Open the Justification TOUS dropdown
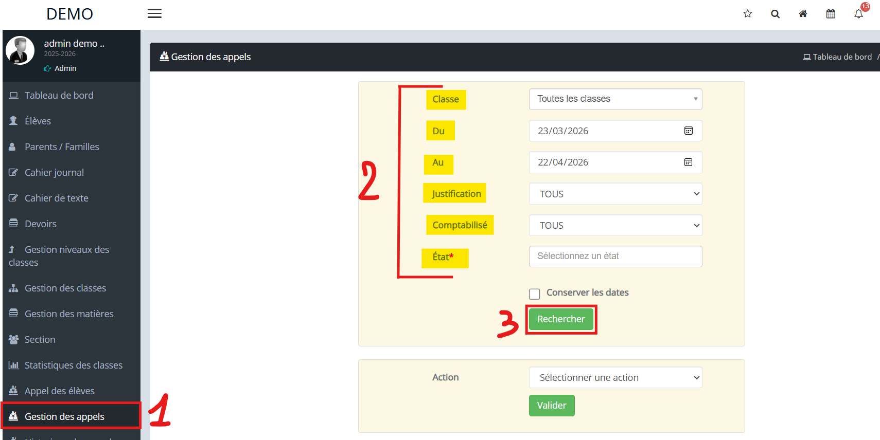The width and height of the screenshot is (880, 440). (615, 194)
